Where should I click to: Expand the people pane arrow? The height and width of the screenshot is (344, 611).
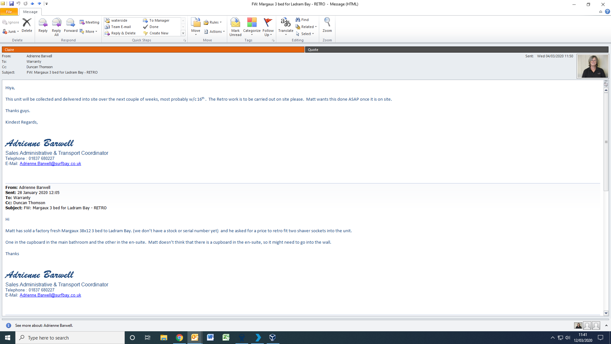click(x=606, y=326)
